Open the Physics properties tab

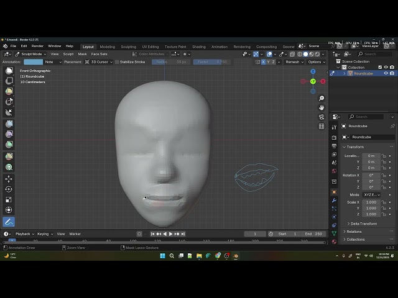coord(335,217)
